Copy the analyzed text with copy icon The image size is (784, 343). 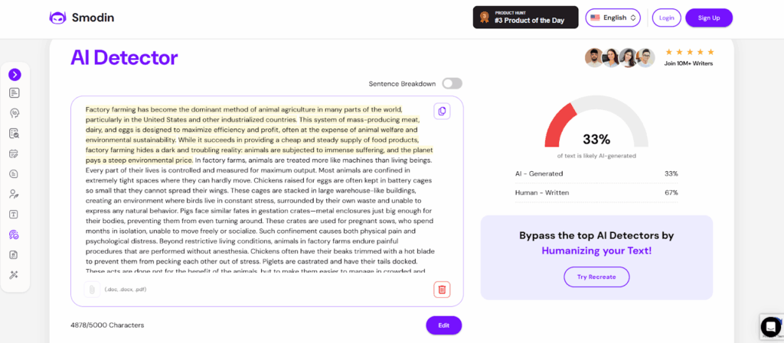point(442,112)
